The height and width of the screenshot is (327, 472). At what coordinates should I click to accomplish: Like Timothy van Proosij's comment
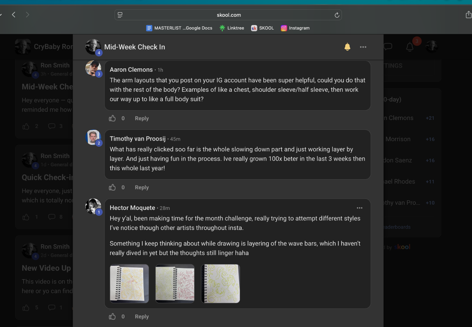coord(112,187)
